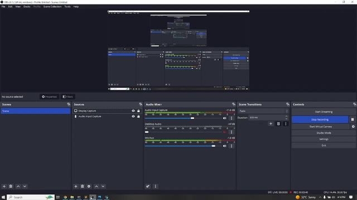
Task: Undock the Scenes panel
Action: [x=69, y=104]
